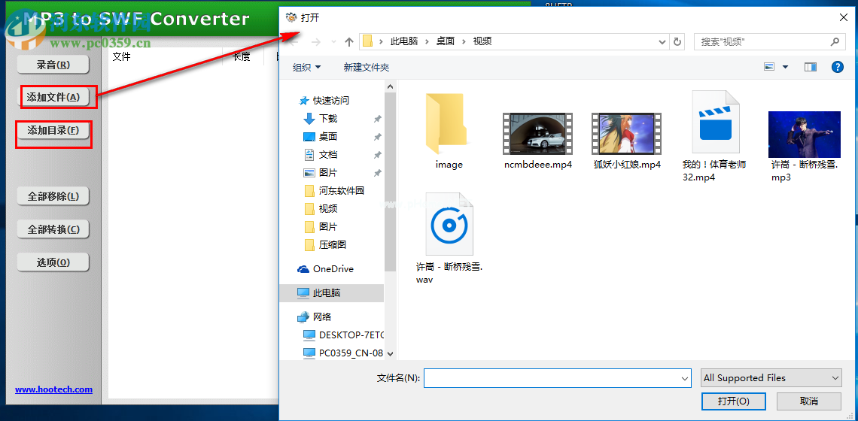Click the 取消 cancel button
The width and height of the screenshot is (858, 421).
coord(809,401)
